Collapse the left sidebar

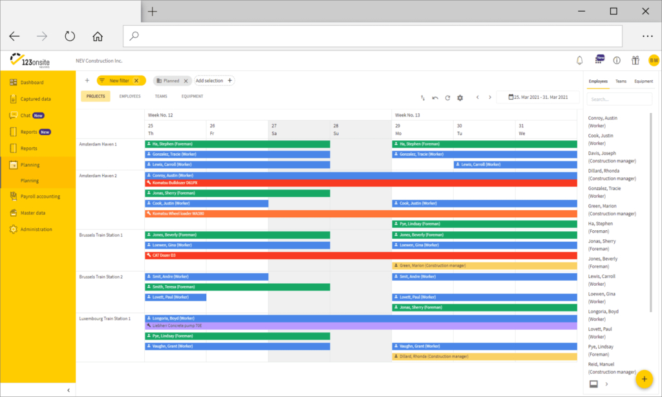coord(69,391)
